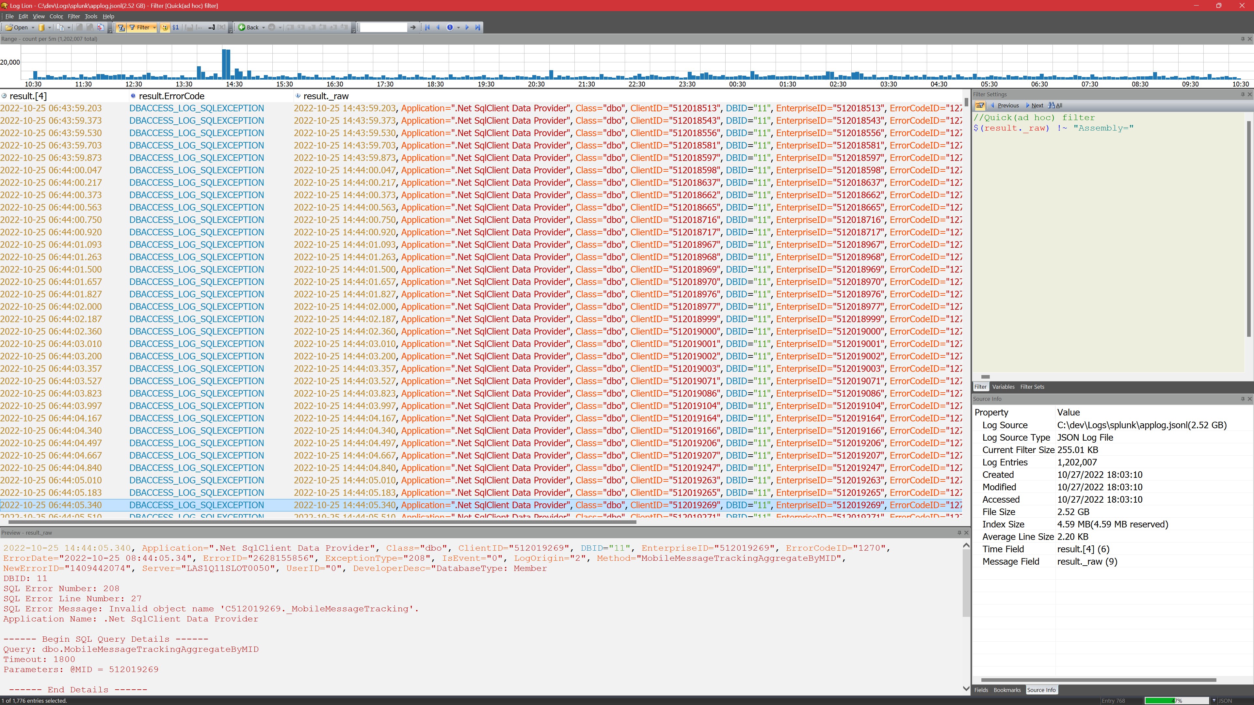Pin the Source Info panel
This screenshot has height=705, width=1254.
pos(1243,399)
